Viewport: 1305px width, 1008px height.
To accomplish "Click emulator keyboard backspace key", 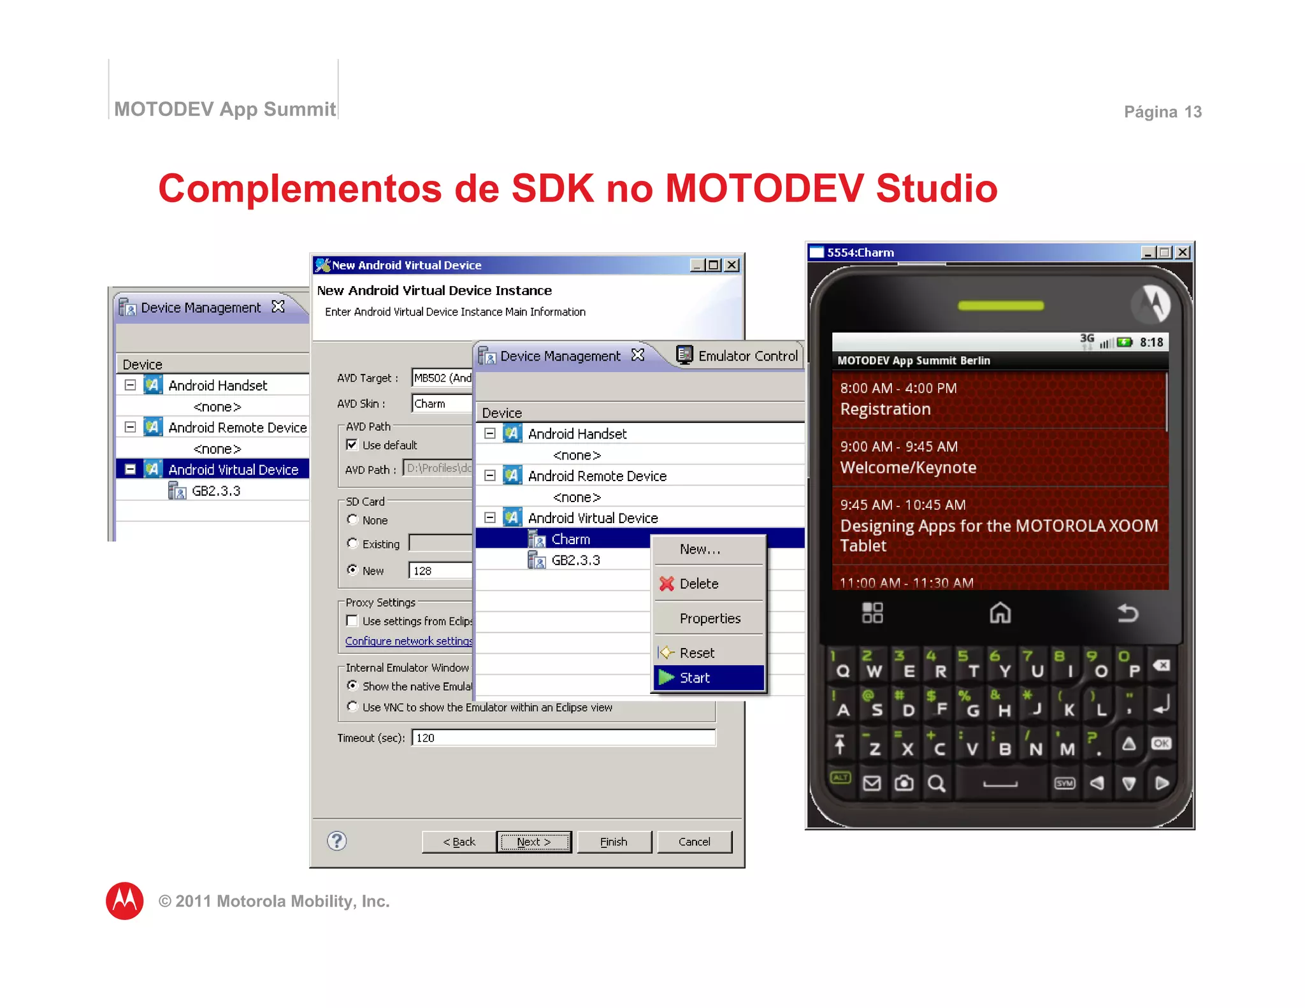I will tap(1162, 666).
